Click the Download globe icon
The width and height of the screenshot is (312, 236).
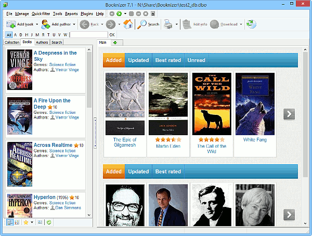click(x=214, y=24)
